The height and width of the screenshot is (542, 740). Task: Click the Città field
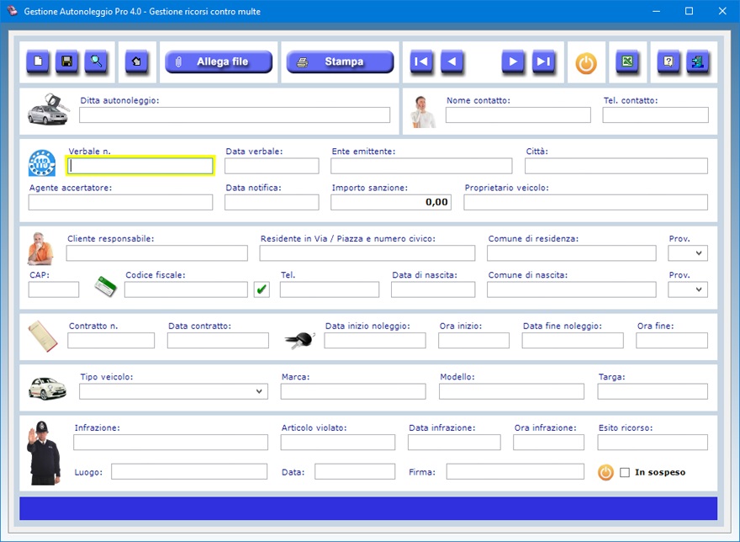pyautogui.click(x=616, y=166)
